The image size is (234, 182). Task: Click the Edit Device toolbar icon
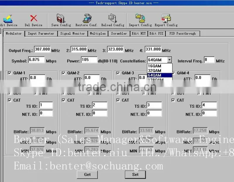[x=8, y=18]
